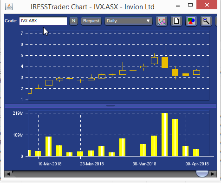Open the colored shapes drawing tools icon
Image resolution: width=221 pixels, height=183 pixels.
tap(191, 21)
